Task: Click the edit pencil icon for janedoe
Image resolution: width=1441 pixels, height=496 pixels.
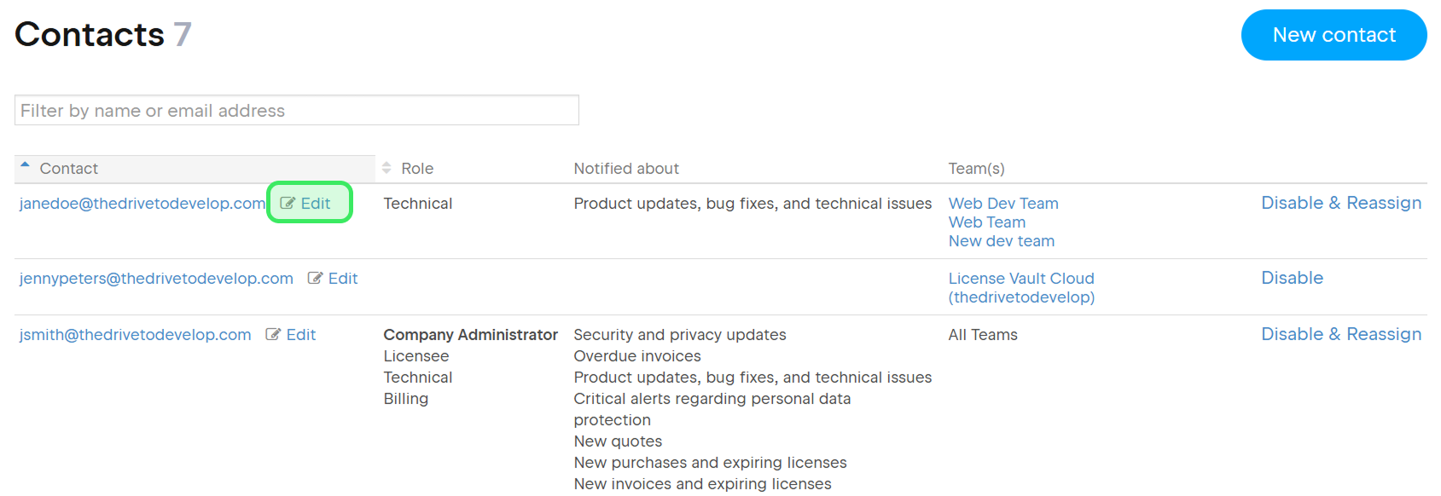Action: coord(288,204)
